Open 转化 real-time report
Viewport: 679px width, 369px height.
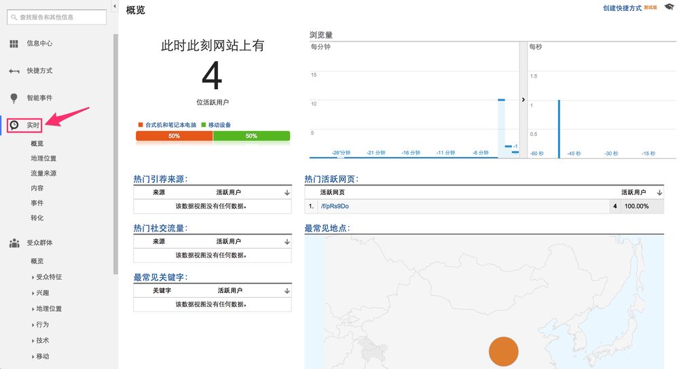pyautogui.click(x=37, y=217)
